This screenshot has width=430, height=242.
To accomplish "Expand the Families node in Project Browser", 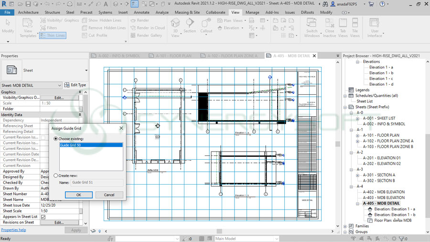I will 345,226.
